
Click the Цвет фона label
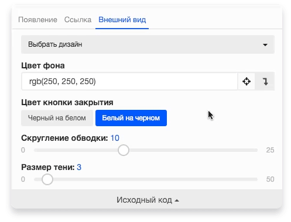click(43, 65)
